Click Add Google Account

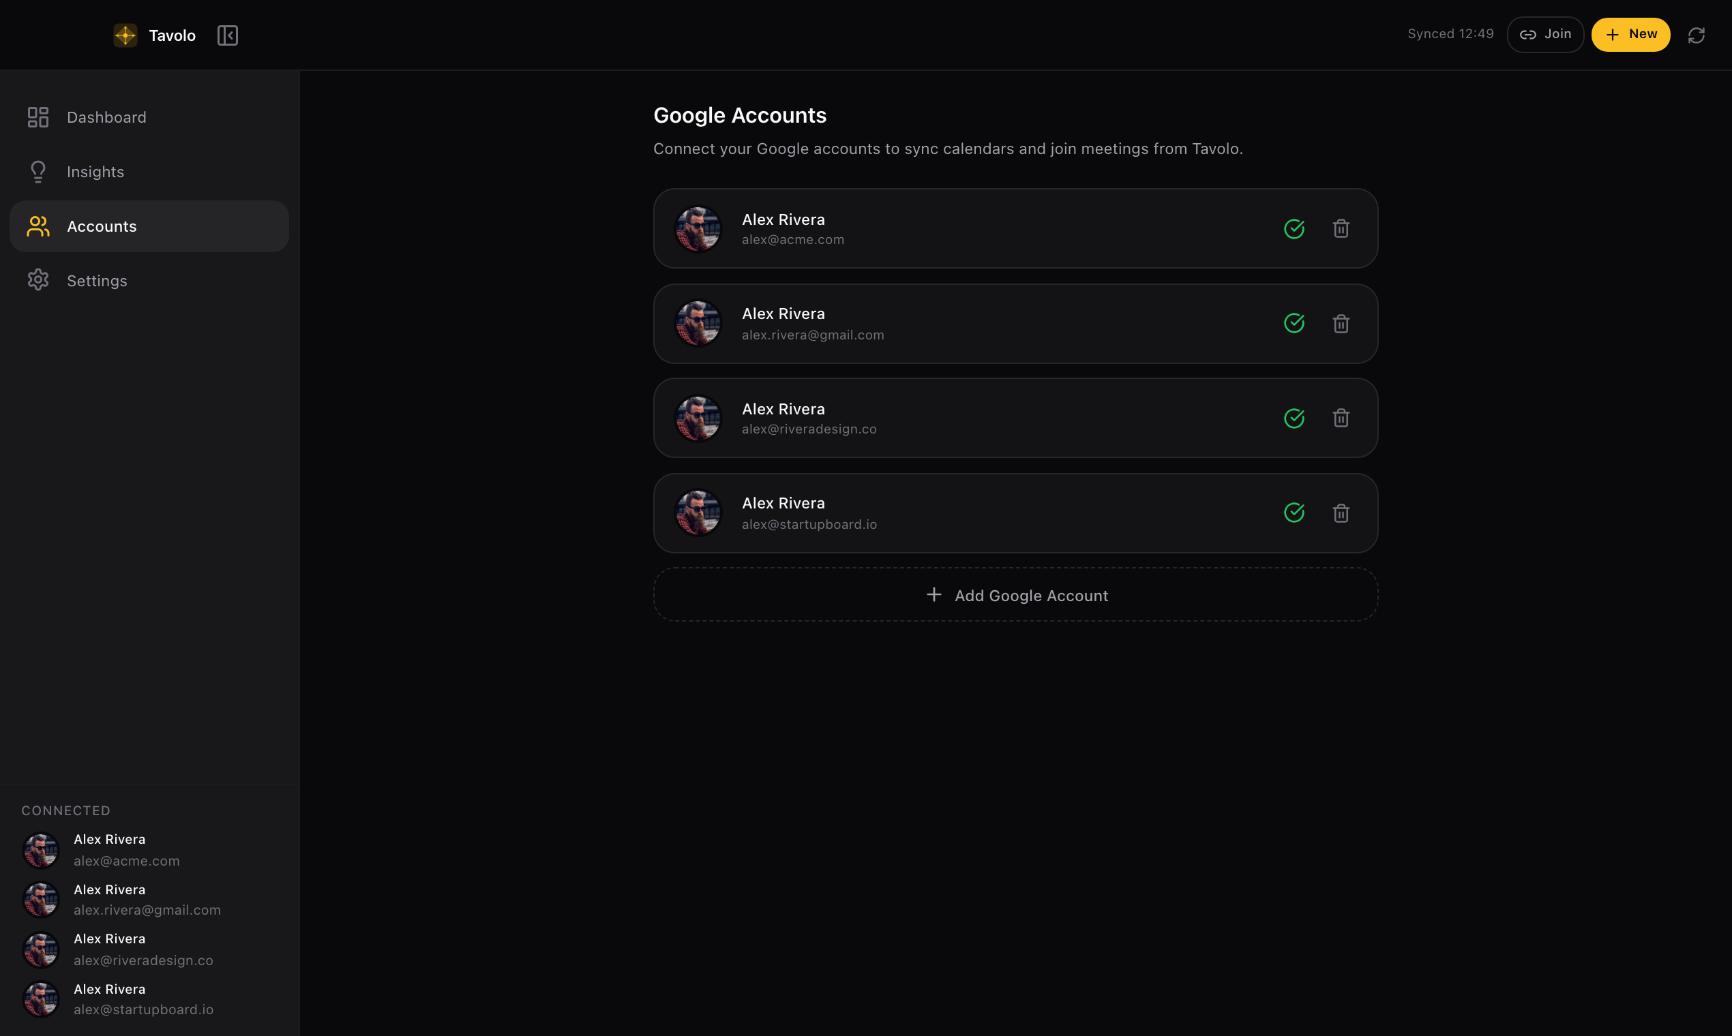point(1015,596)
